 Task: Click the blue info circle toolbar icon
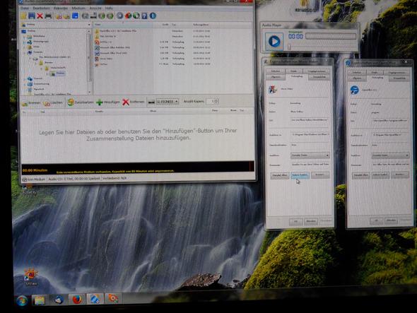coord(153,16)
